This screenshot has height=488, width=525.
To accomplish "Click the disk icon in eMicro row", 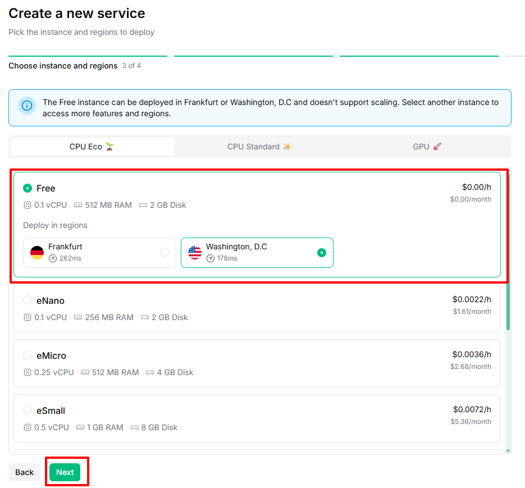I will click(x=150, y=372).
